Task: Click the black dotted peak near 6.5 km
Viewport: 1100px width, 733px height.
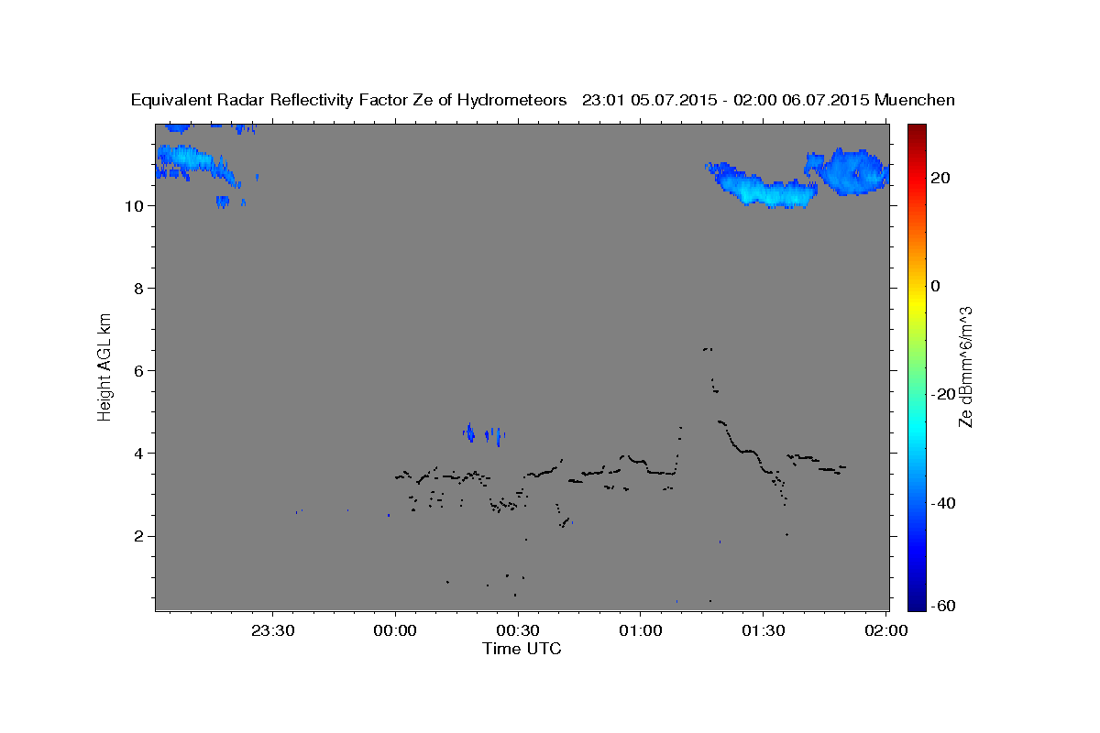Action: pyautogui.click(x=707, y=349)
